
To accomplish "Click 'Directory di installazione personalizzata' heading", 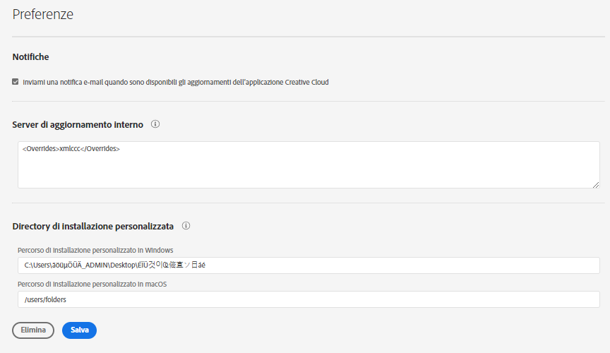I will point(92,226).
